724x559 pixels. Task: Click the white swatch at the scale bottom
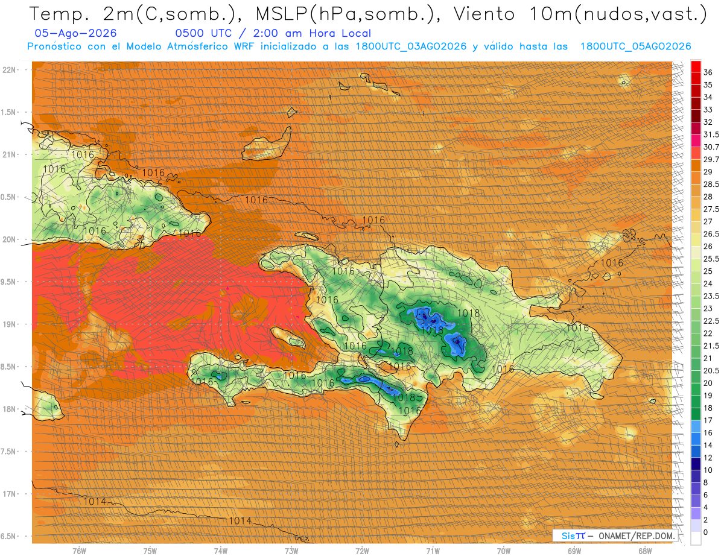pyautogui.click(x=696, y=538)
